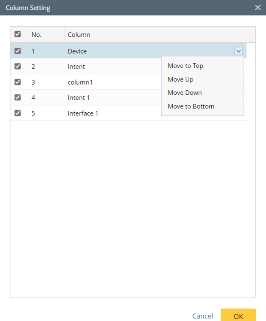
Task: Uncheck the Intent 1 checkbox
Action: click(18, 98)
